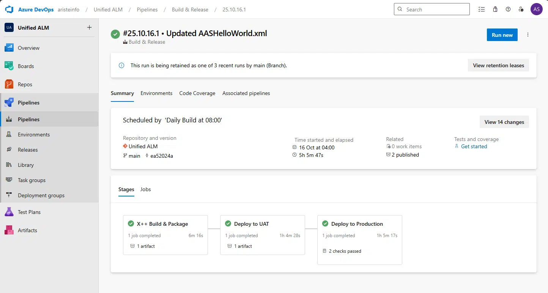Open the Artifacts sidebar icon
Image resolution: width=548 pixels, height=293 pixels.
click(x=9, y=230)
